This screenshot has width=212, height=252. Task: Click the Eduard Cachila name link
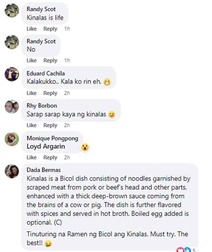click(46, 73)
